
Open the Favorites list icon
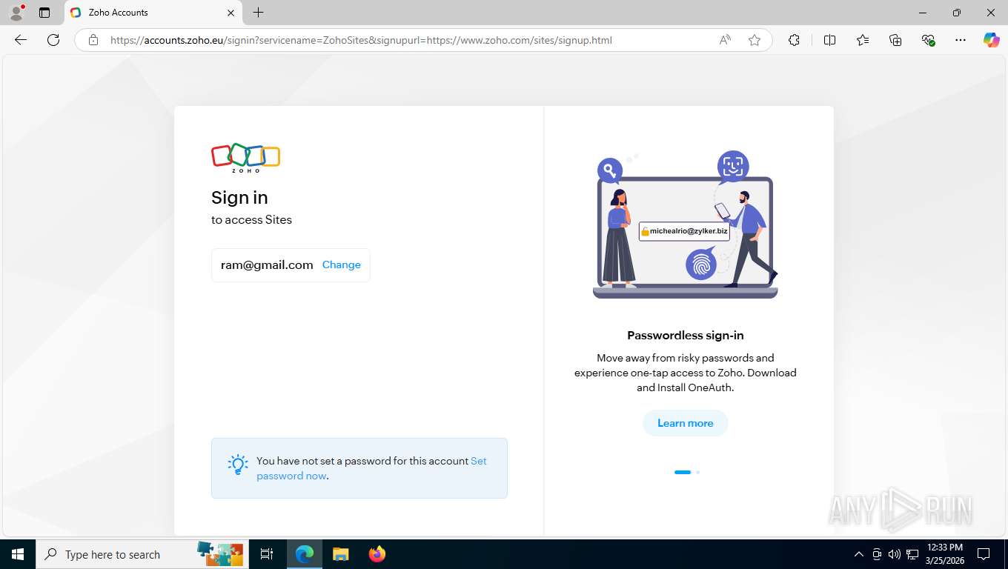[863, 40]
